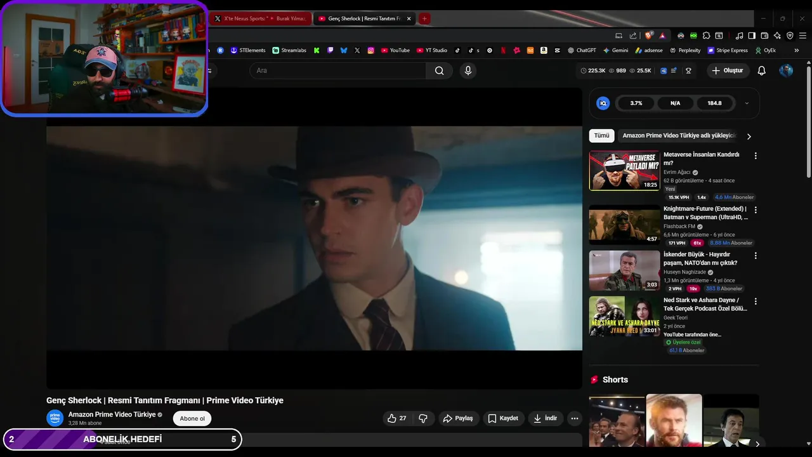
Task: Open the Brave Leo AI sparkle icon
Action: pyautogui.click(x=777, y=36)
